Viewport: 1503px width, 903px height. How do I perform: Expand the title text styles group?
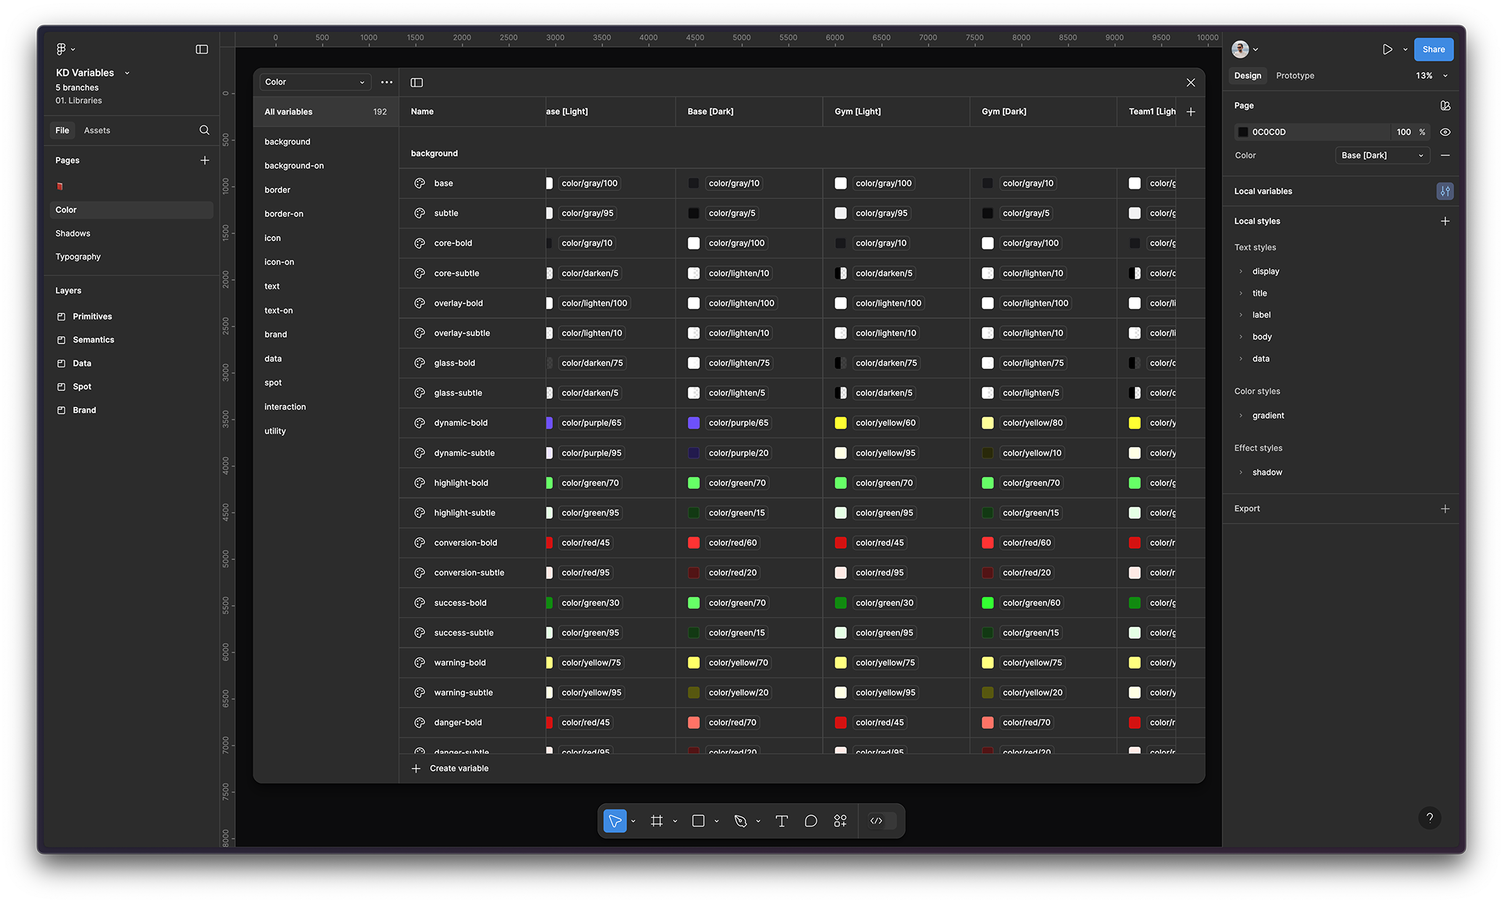click(1240, 293)
